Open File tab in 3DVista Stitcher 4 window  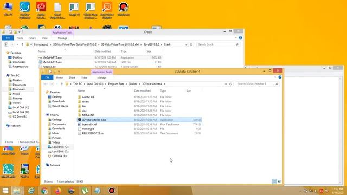click(47, 77)
